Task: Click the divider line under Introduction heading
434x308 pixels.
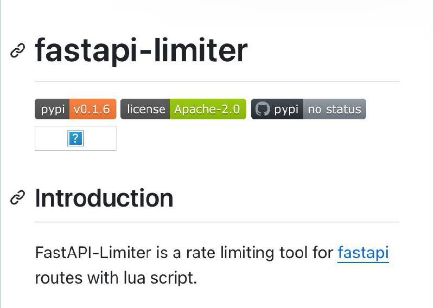Action: [x=217, y=222]
